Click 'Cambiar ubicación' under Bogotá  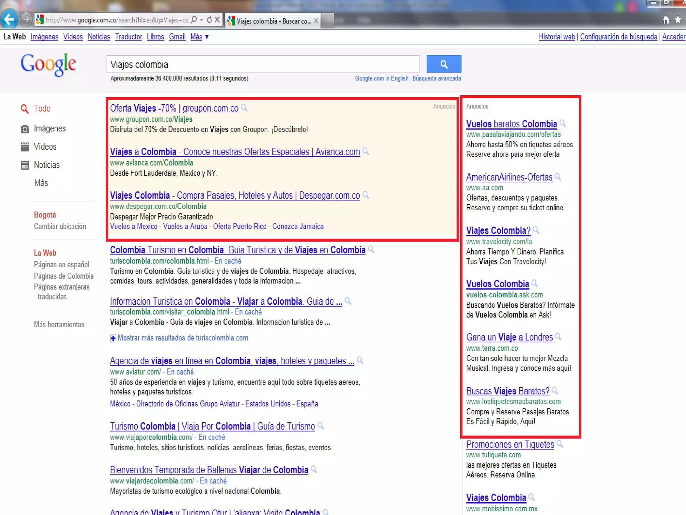[60, 226]
